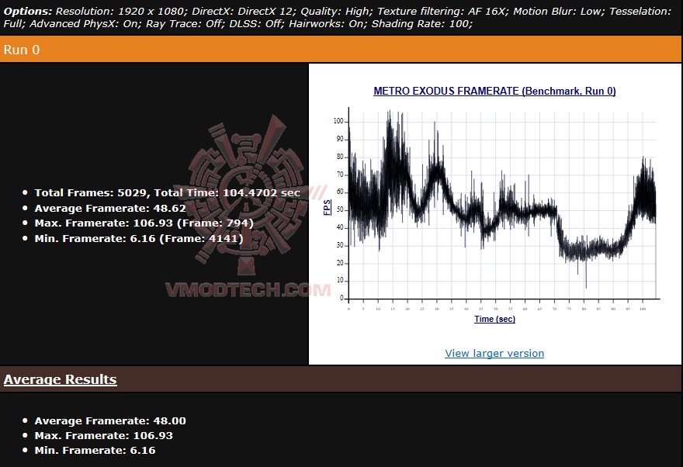Select Average Framerate: 48.00 result
Image resolution: width=683 pixels, height=467 pixels.
coord(110,421)
